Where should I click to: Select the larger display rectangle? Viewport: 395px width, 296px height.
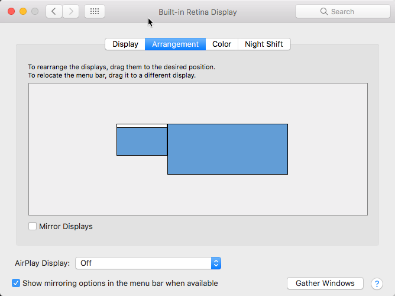tap(228, 149)
